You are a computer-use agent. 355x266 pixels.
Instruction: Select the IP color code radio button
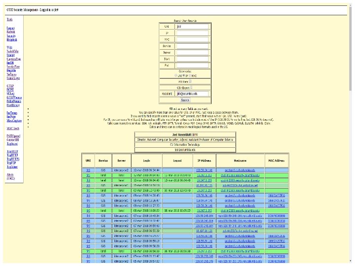(183, 75)
